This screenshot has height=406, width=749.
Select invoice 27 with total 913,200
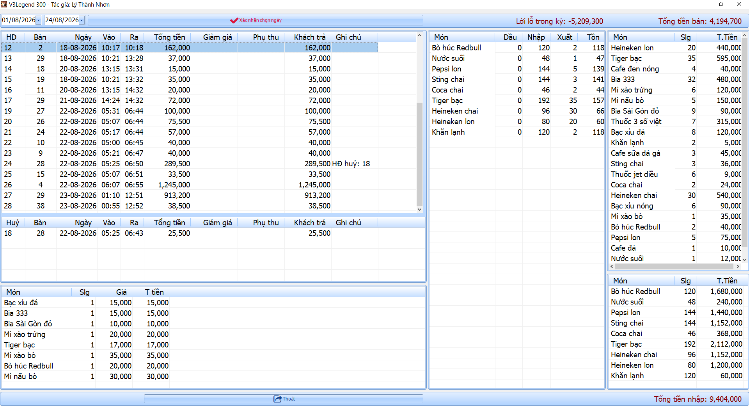(x=190, y=195)
